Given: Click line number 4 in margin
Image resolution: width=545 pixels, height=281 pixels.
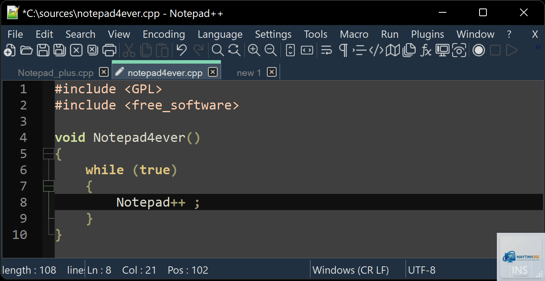Looking at the screenshot, I should (x=23, y=138).
